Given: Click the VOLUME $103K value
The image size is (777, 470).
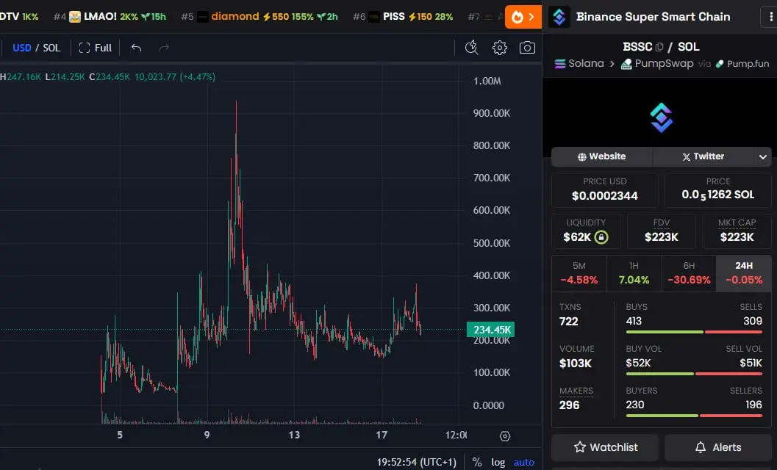Looking at the screenshot, I should [576, 364].
